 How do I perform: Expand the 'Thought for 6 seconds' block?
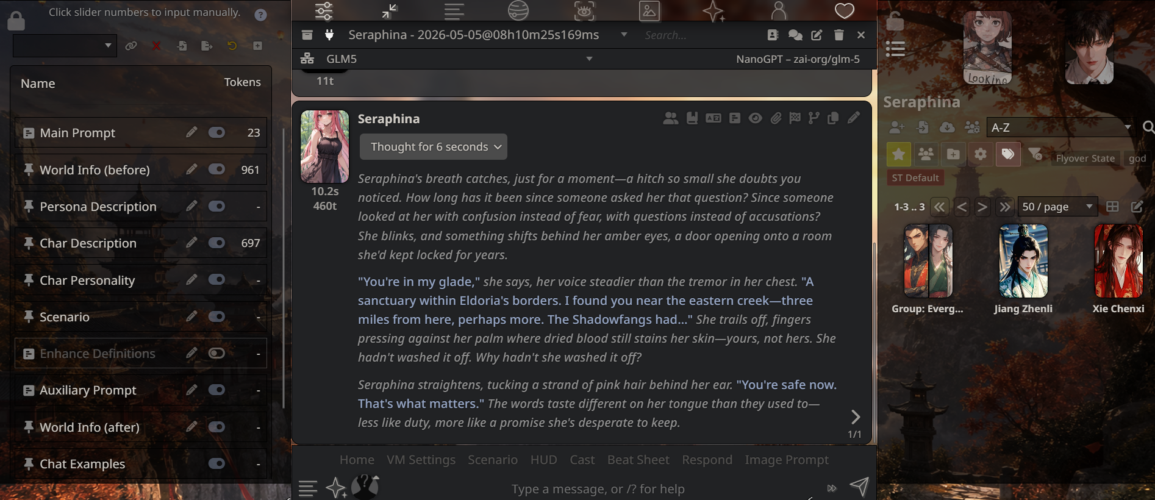[x=434, y=146]
